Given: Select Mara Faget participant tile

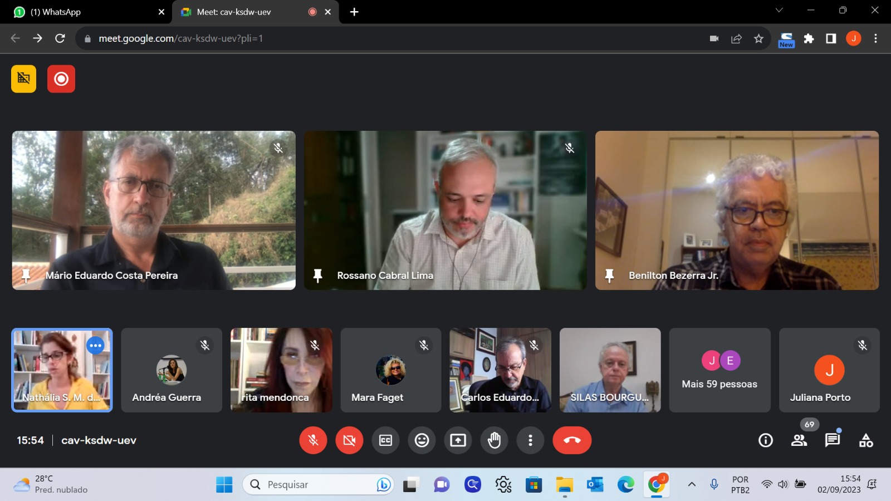Looking at the screenshot, I should pyautogui.click(x=391, y=370).
